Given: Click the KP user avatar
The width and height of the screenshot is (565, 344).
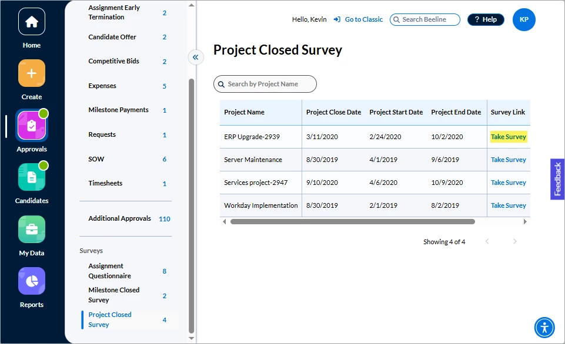Looking at the screenshot, I should (524, 19).
